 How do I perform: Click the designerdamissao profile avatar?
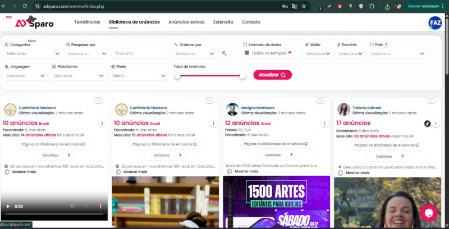pos(232,109)
